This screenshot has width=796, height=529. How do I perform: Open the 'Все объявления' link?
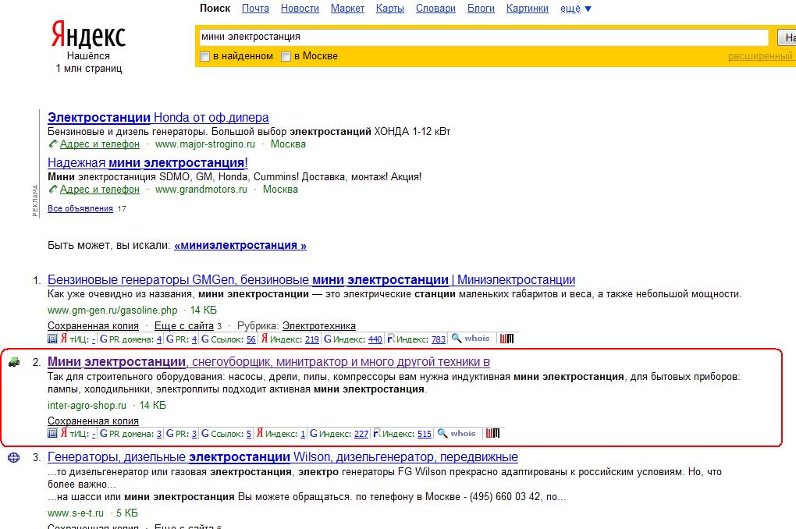click(80, 208)
